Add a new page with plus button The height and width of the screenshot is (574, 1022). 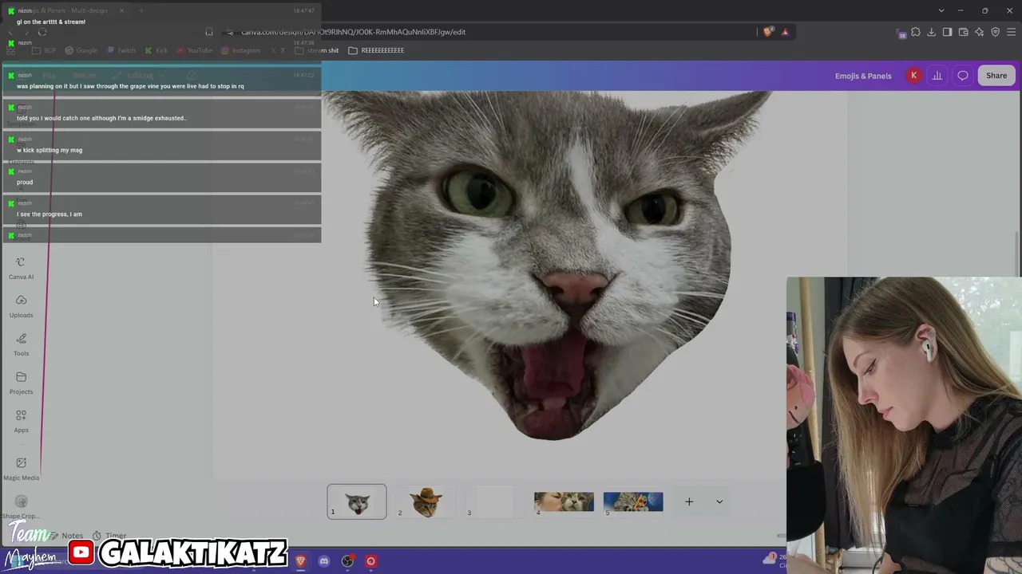[x=689, y=501]
